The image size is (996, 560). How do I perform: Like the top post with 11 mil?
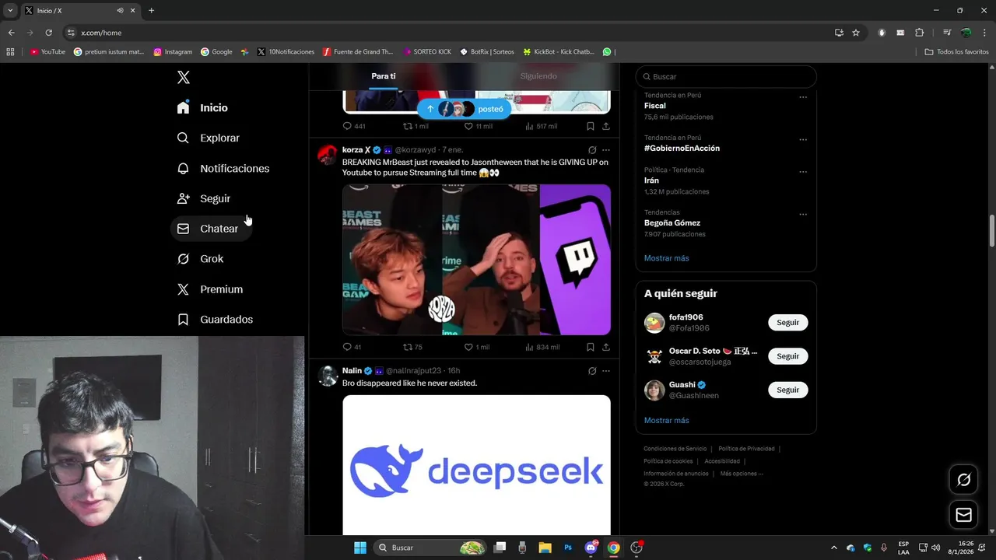pos(478,126)
